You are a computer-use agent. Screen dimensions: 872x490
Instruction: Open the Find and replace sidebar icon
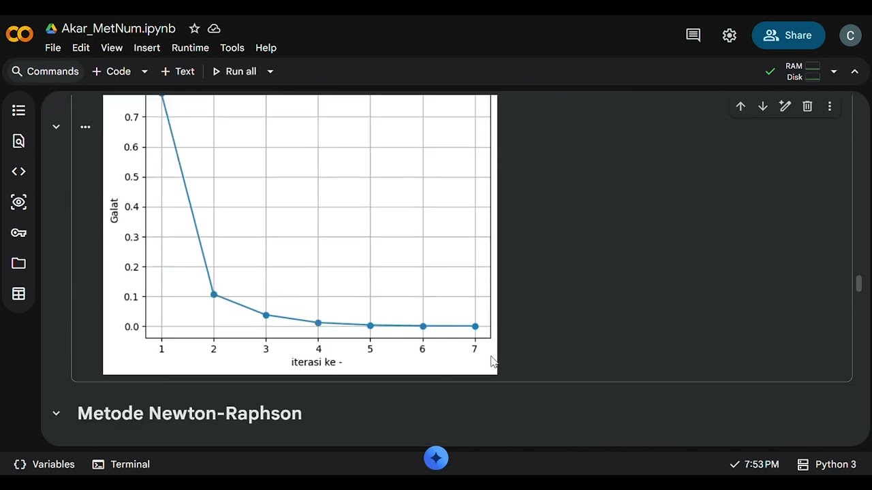(x=18, y=141)
